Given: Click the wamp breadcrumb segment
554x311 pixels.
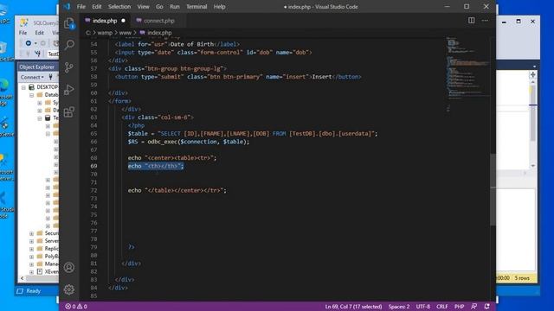Looking at the screenshot, I should tap(105, 33).
